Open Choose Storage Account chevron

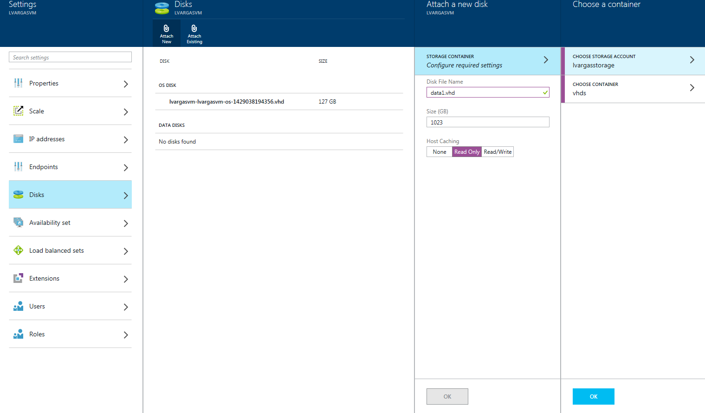click(692, 60)
